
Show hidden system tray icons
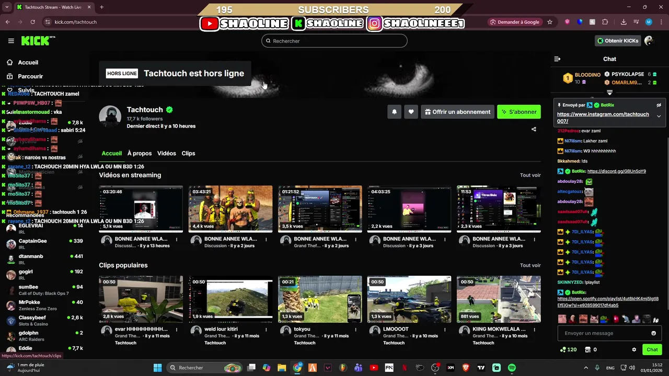[586, 368]
